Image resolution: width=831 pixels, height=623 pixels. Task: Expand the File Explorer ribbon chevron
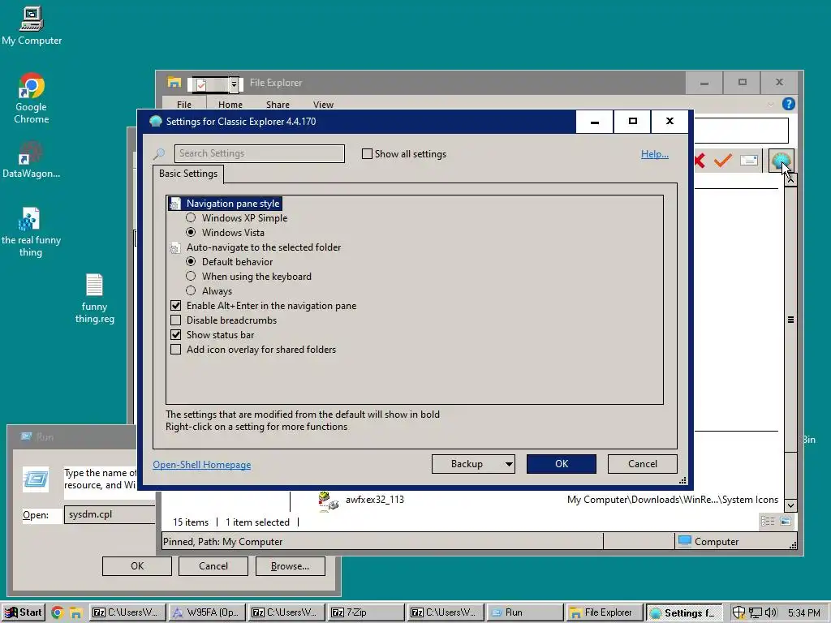(771, 104)
